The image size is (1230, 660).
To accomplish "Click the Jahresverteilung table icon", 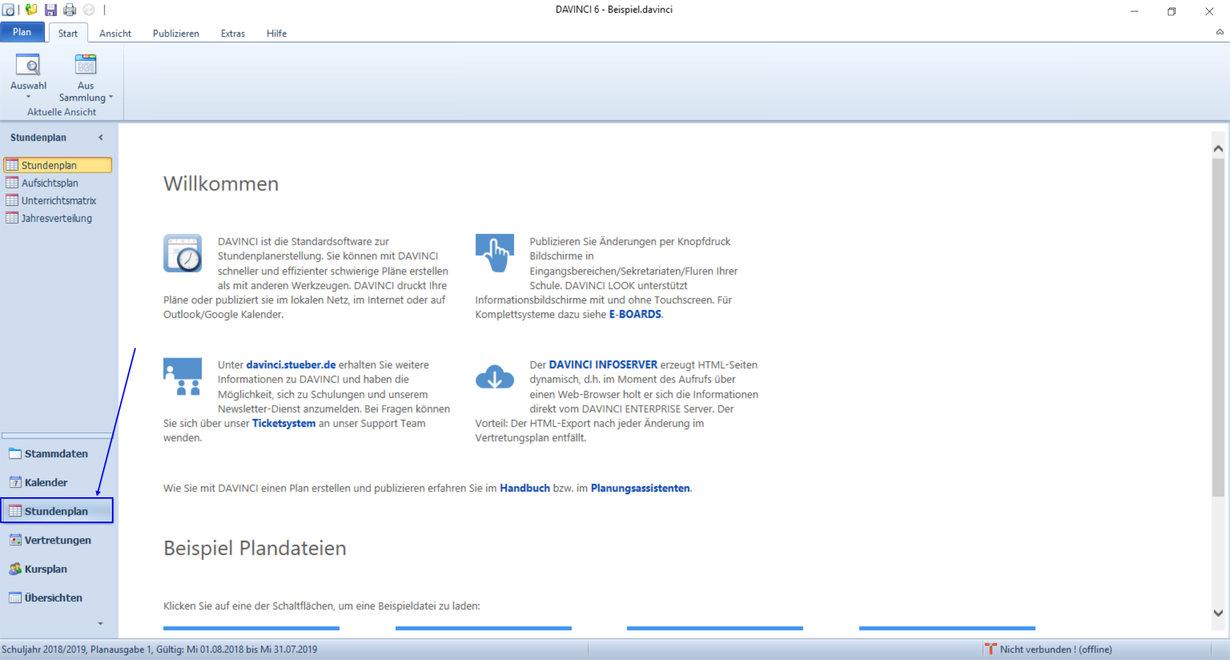I will (12, 218).
